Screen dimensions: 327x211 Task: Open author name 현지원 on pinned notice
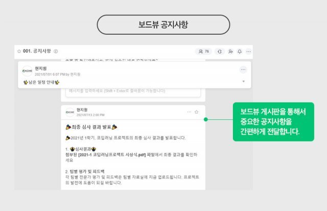(x=41, y=68)
